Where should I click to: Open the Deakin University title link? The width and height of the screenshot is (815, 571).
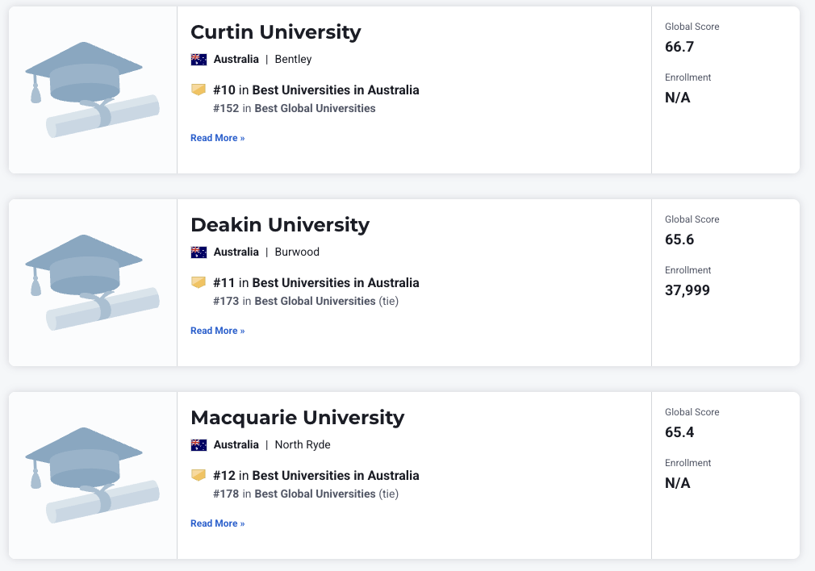[x=279, y=225]
